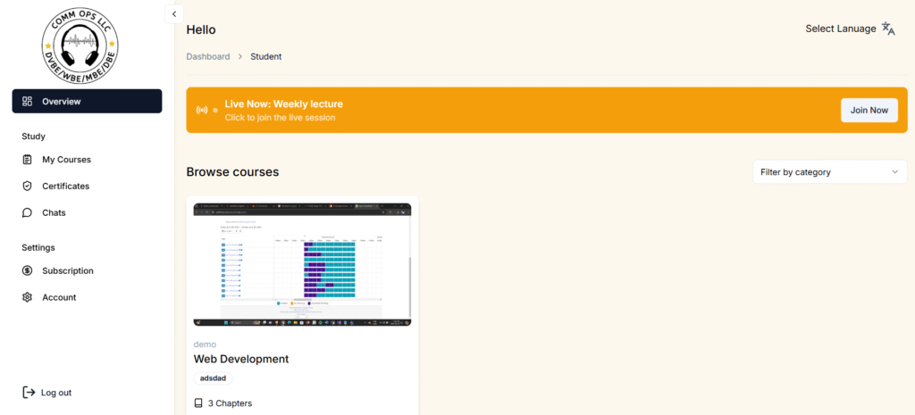Expand the category filter chevron arrow
The height and width of the screenshot is (415, 915).
click(x=894, y=172)
